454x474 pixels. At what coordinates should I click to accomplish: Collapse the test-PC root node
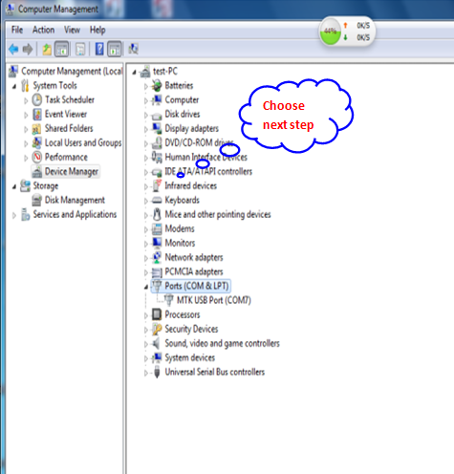134,73
